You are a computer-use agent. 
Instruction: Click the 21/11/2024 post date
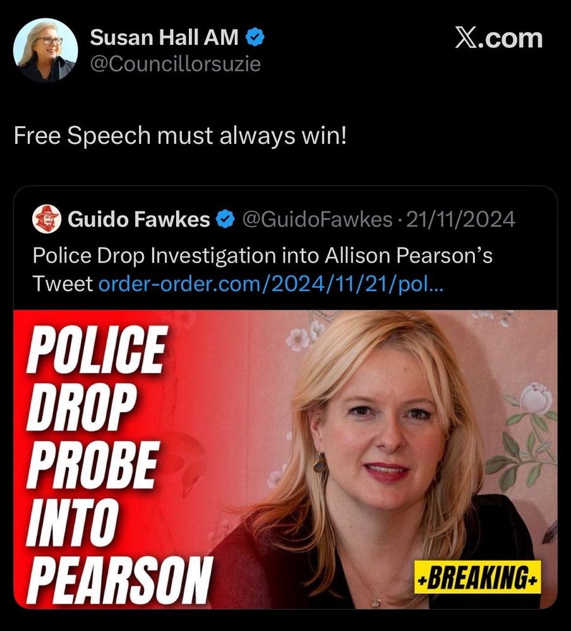pos(460,220)
